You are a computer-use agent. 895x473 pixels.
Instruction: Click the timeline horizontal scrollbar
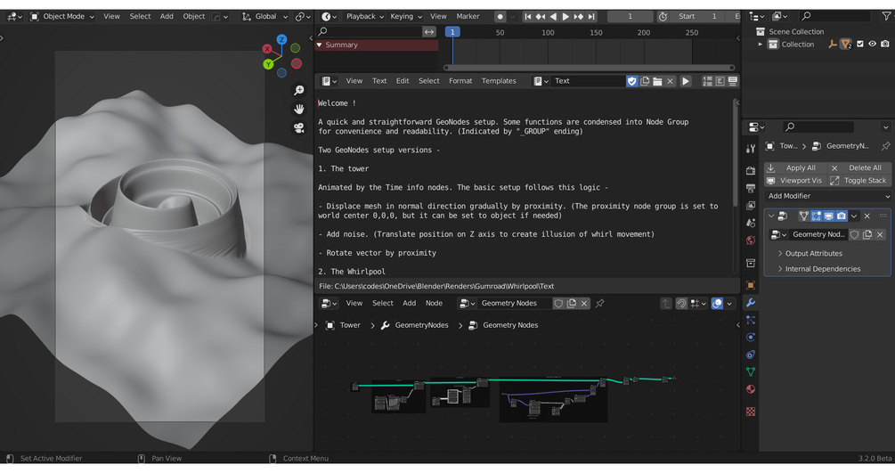pos(589,68)
